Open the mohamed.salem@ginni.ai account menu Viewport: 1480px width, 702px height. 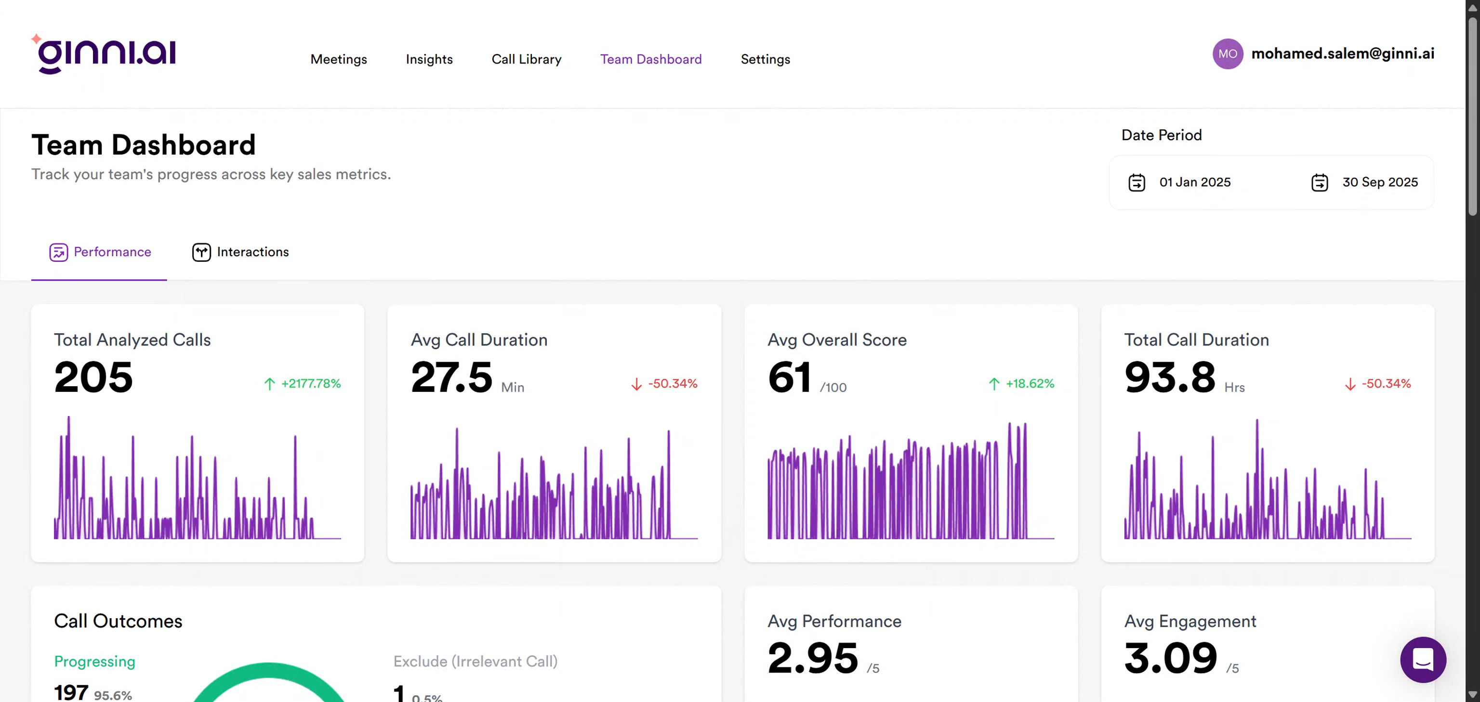click(1342, 54)
